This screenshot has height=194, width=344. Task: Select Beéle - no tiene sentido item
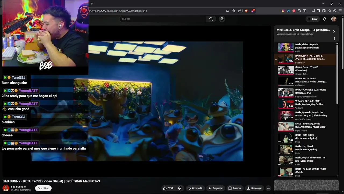tap(305, 172)
